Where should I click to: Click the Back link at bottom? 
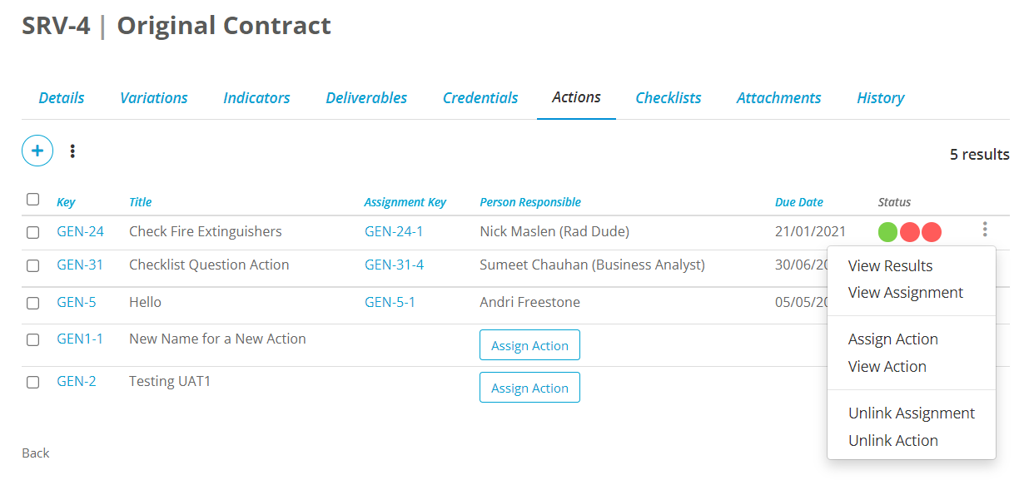(x=36, y=453)
